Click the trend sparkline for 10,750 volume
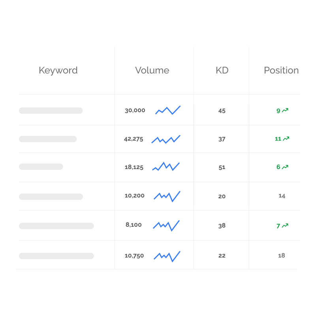316x316 pixels. point(167,256)
